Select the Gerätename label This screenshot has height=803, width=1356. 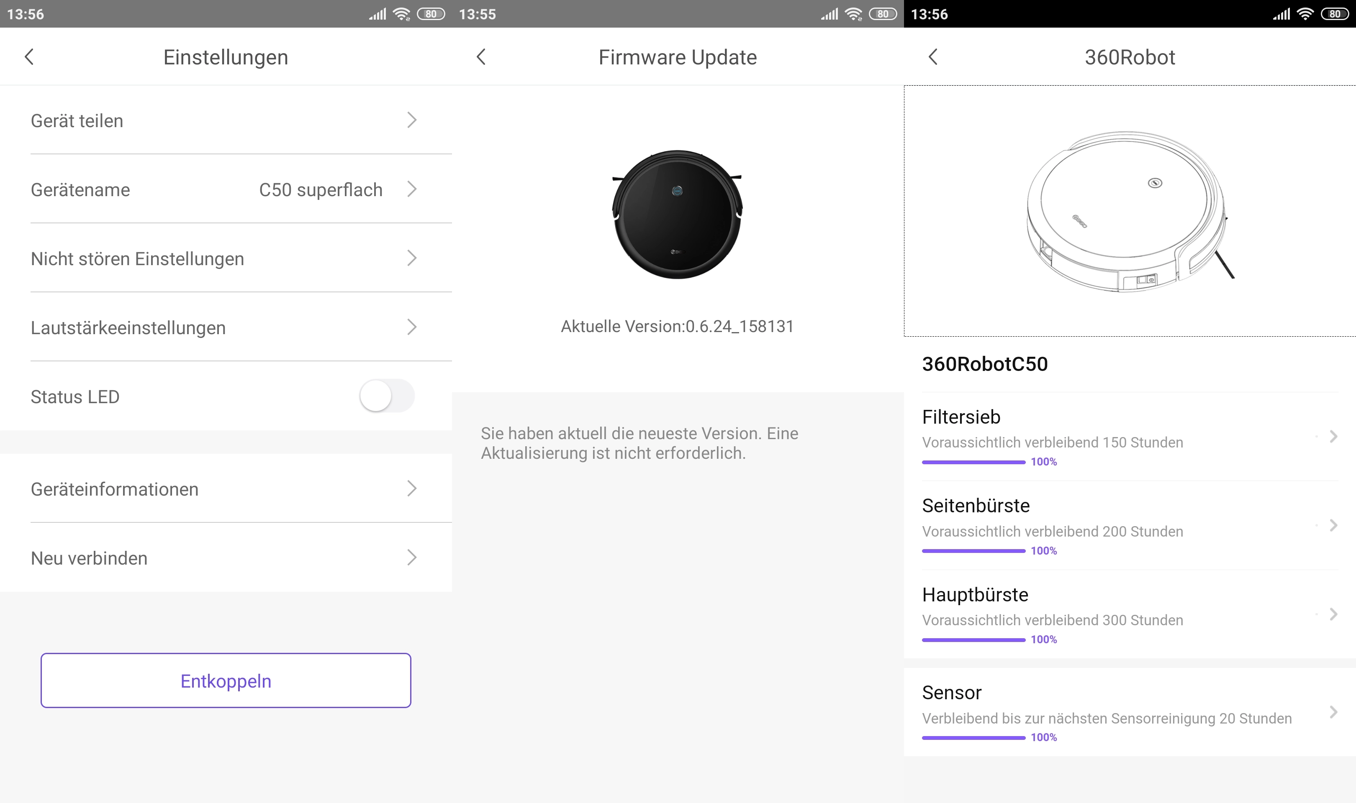point(80,190)
